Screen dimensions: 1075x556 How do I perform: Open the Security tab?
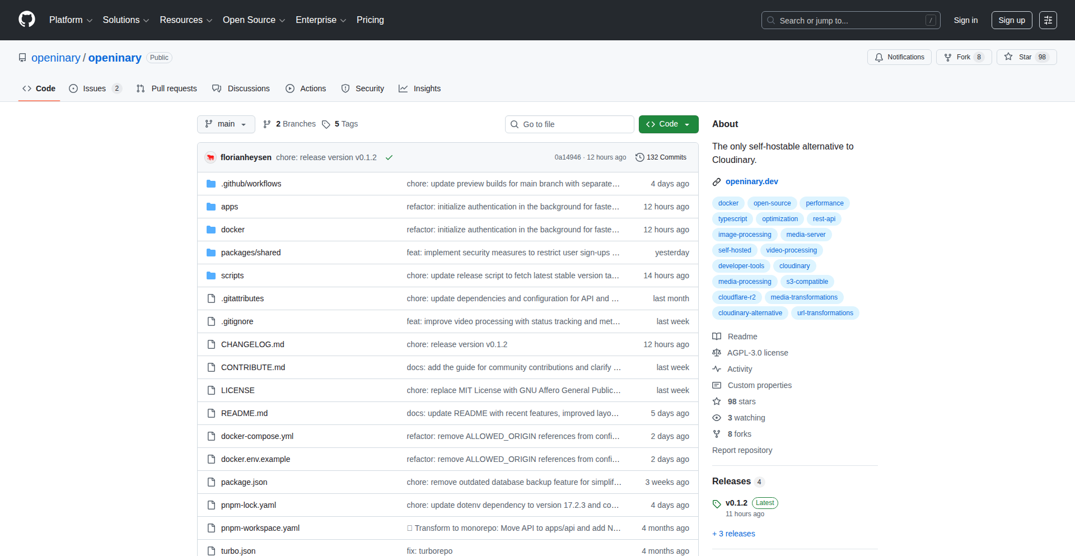coord(363,88)
